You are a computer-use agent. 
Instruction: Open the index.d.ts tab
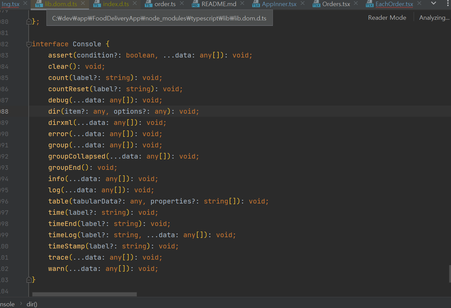point(116,4)
